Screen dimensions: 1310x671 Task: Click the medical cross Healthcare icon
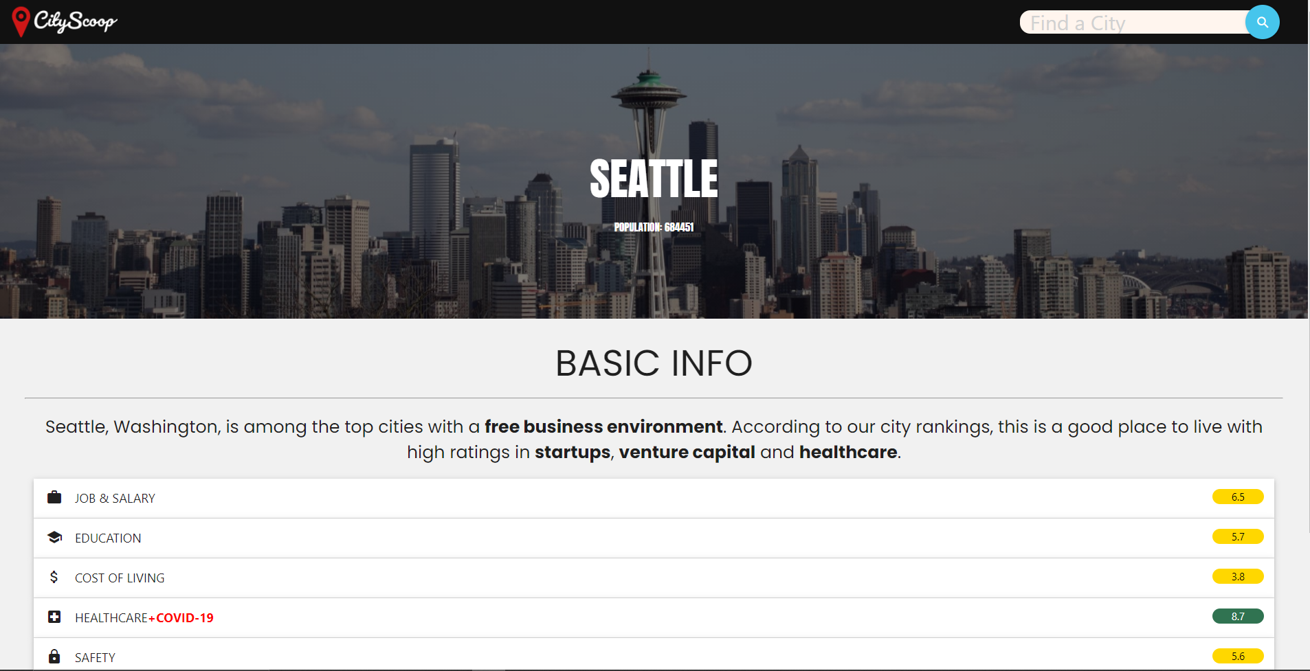54,617
